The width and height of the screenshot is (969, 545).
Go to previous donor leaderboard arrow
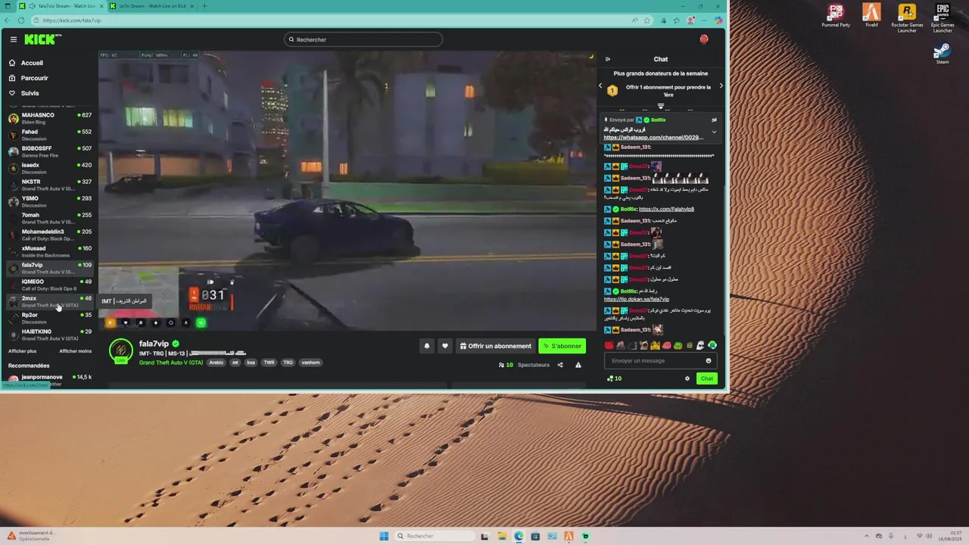pos(600,86)
